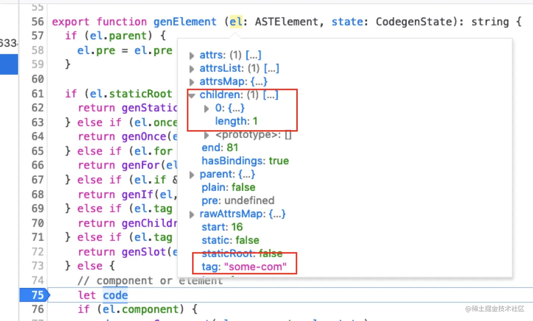Add a breakpoint on line 72
This screenshot has height=321, width=533.
pos(37,252)
